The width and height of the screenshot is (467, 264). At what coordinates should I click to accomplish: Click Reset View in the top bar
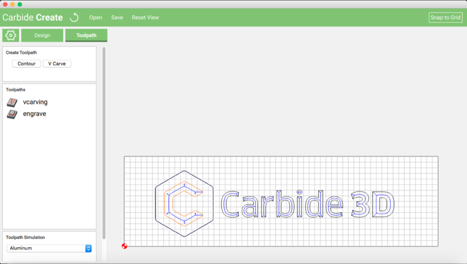point(145,18)
